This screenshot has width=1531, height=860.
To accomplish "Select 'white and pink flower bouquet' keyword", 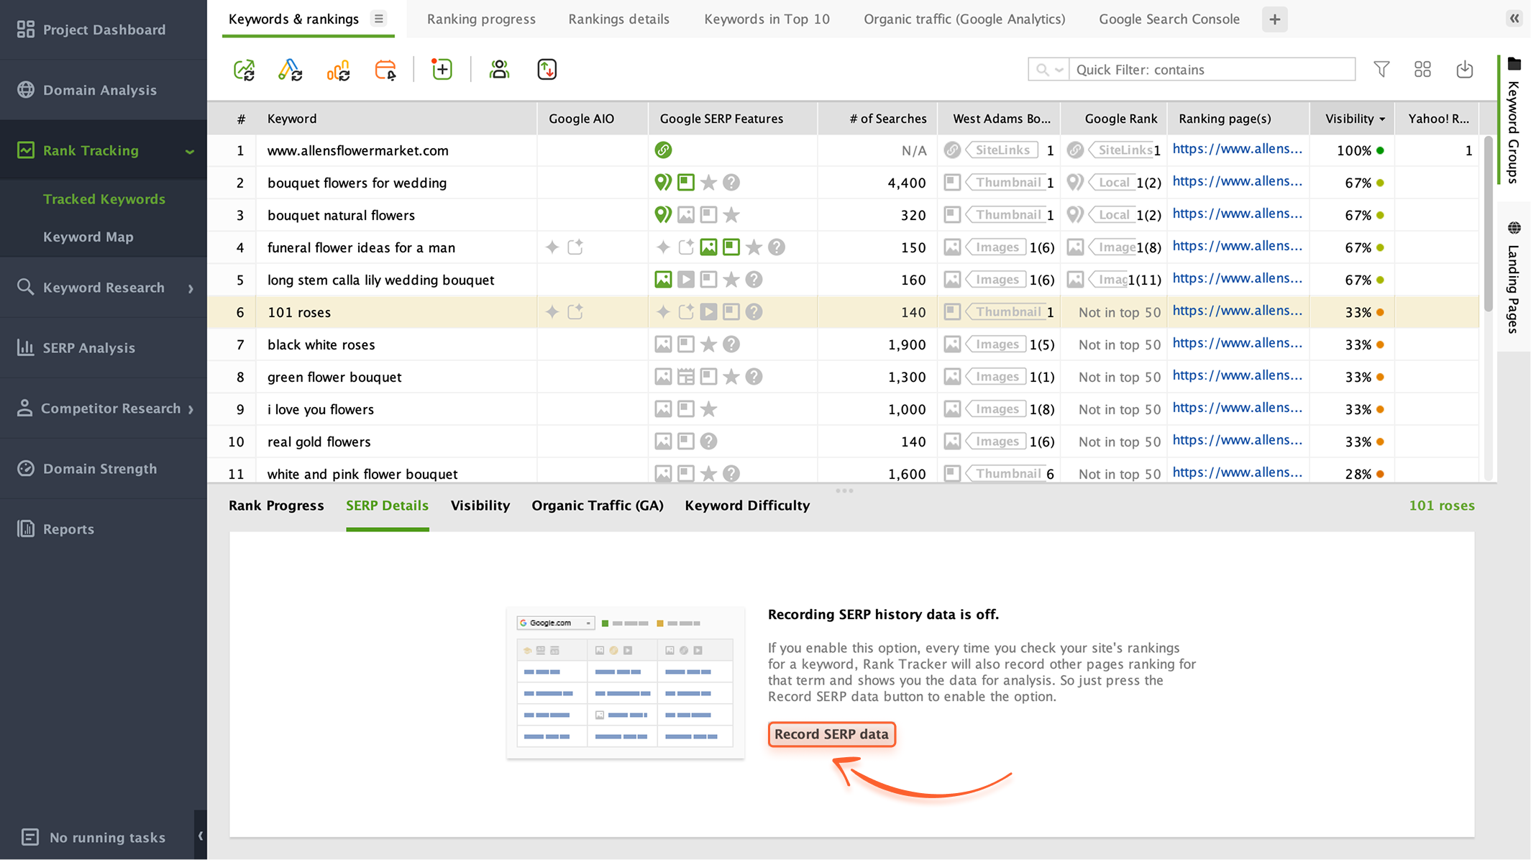I will pyautogui.click(x=362, y=474).
